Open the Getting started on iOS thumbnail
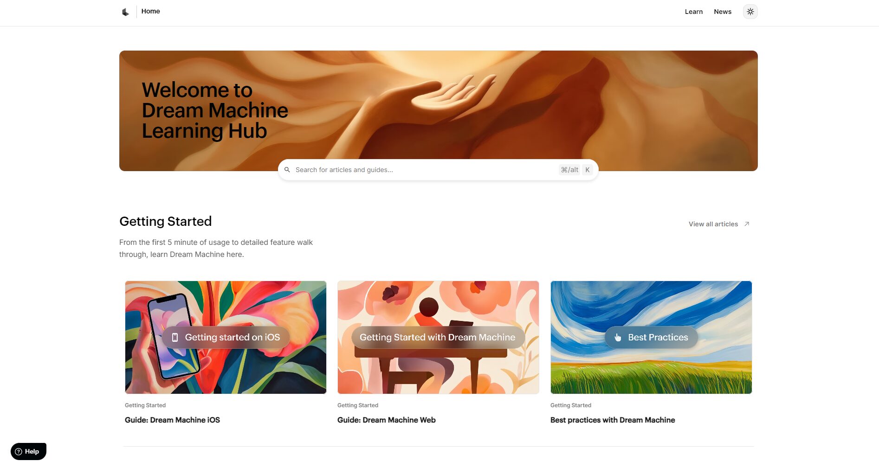Viewport: 879px width, 474px height. (226, 337)
